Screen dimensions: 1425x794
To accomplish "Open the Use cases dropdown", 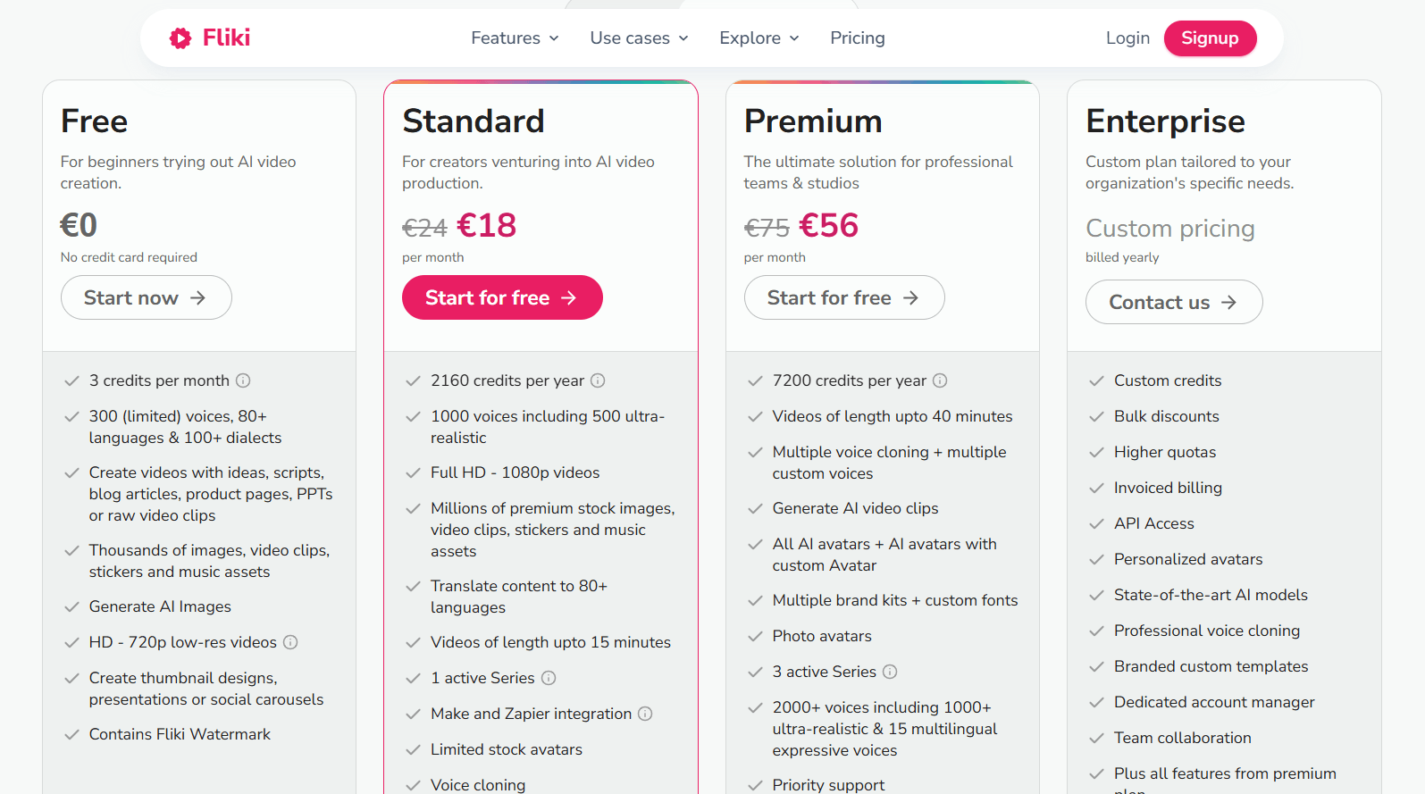I will 640,38.
